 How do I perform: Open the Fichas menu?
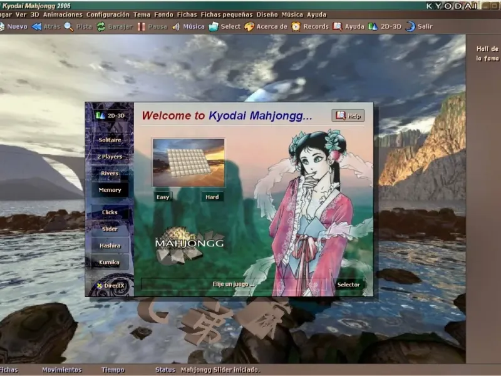pyautogui.click(x=187, y=14)
